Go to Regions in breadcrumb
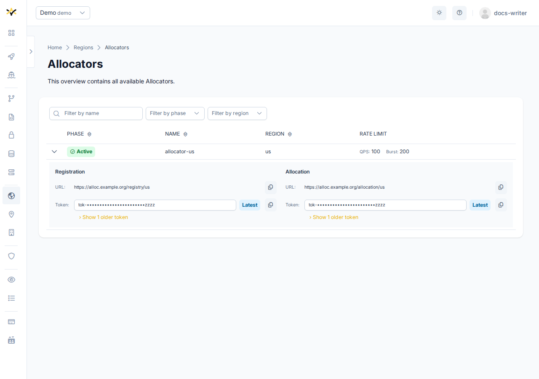The height and width of the screenshot is (379, 539). [83, 48]
